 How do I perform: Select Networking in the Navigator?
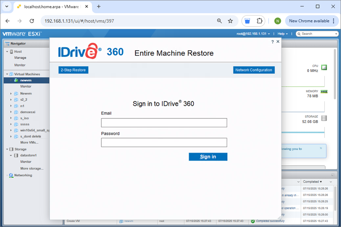pyautogui.click(x=23, y=175)
